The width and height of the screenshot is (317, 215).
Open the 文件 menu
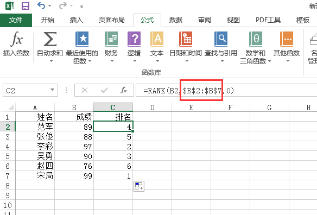click(16, 20)
